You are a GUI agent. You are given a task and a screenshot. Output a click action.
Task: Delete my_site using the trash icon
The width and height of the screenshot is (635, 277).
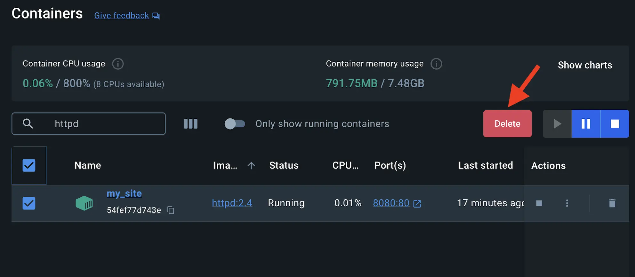pos(612,203)
